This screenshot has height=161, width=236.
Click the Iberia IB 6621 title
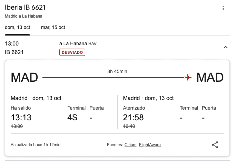point(25,8)
